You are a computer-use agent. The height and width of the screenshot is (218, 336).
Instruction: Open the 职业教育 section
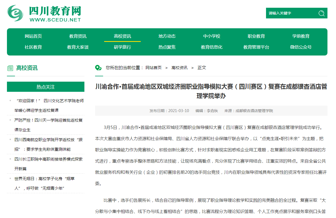(x=256, y=36)
